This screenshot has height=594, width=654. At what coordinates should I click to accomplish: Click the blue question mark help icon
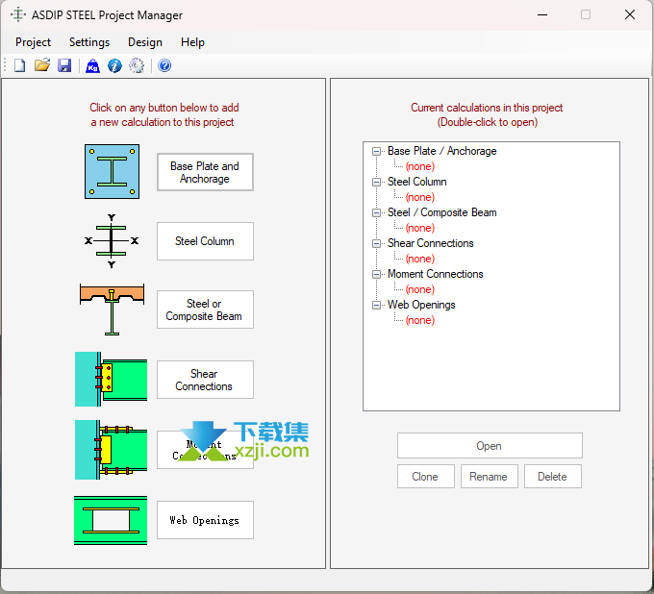[164, 65]
